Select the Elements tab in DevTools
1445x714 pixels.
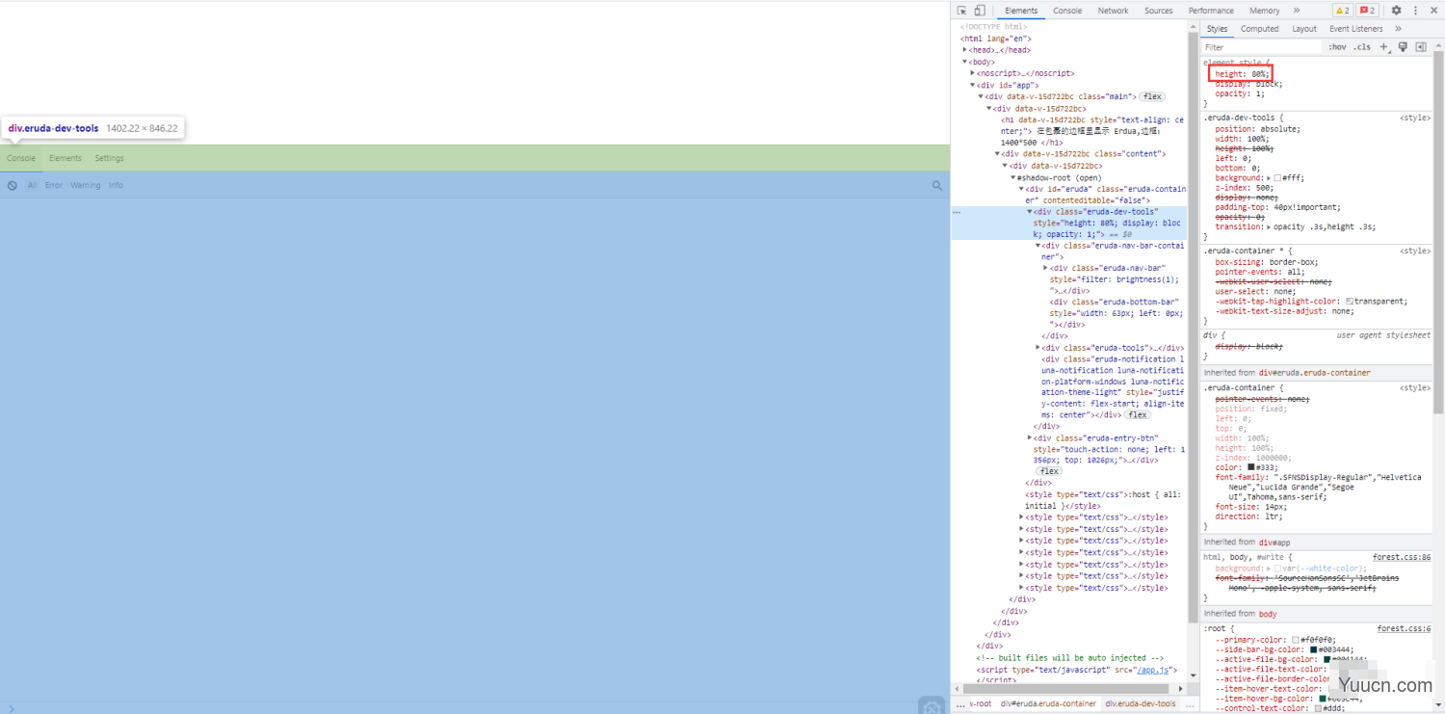click(x=1021, y=11)
